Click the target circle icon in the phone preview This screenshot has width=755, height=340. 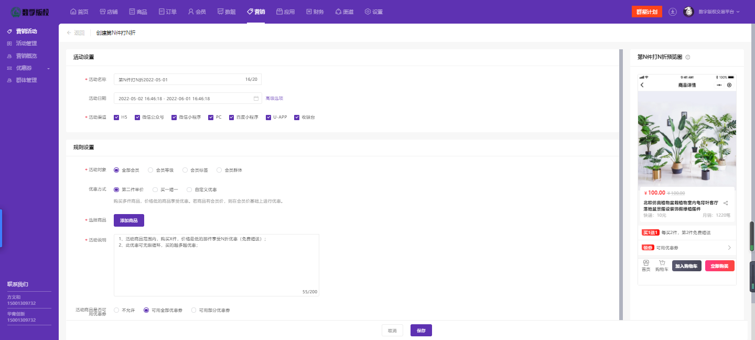pos(729,85)
